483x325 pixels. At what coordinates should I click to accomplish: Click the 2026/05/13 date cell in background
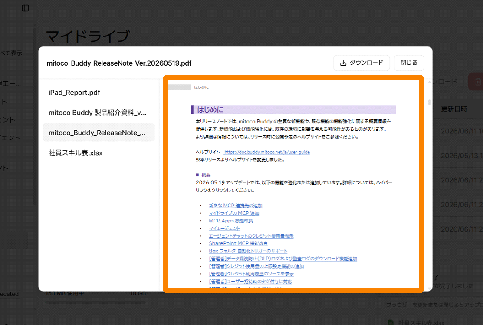pos(462,156)
